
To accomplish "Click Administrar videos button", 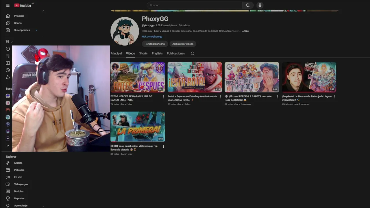I will (x=183, y=44).
